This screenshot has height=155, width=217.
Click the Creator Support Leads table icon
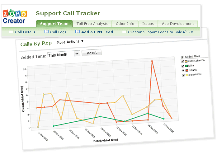click(x=124, y=32)
